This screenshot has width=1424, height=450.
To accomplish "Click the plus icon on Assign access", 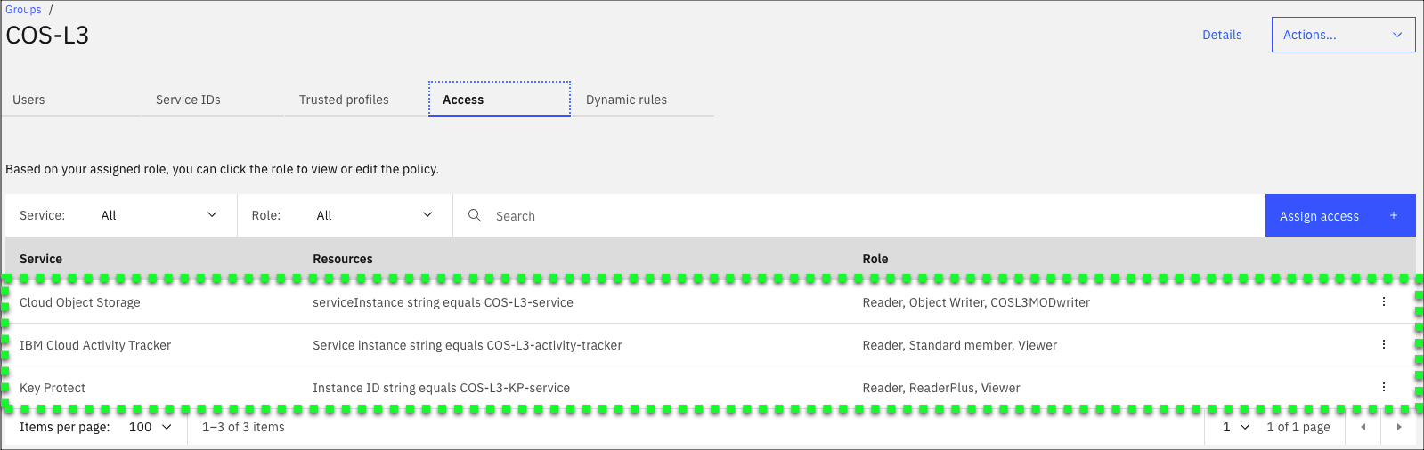I will point(1394,215).
